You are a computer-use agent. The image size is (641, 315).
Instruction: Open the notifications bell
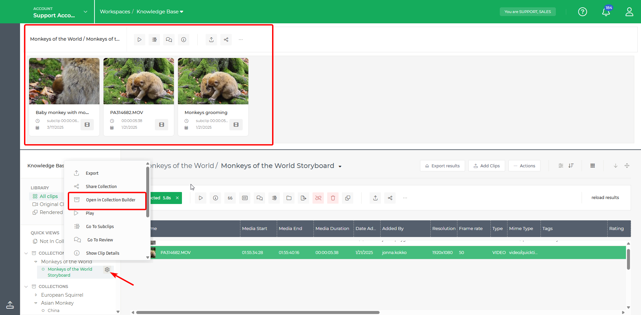[x=606, y=11]
